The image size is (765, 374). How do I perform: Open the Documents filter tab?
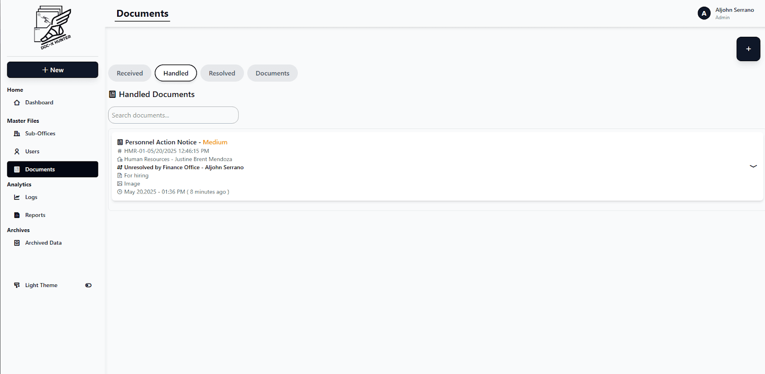point(273,73)
